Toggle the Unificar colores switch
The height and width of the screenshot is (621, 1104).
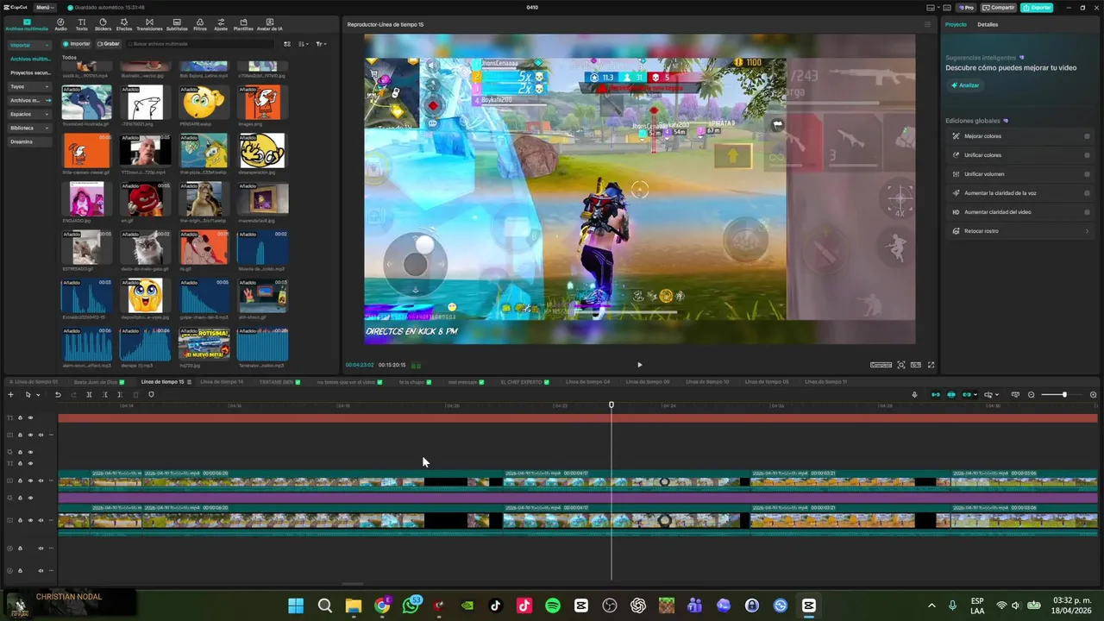pyautogui.click(x=1087, y=155)
